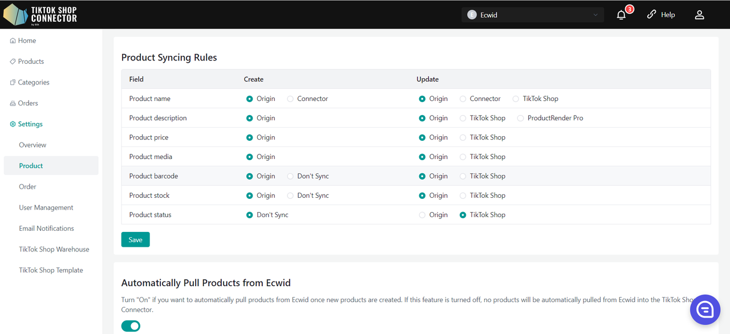Open the user account profile icon
Screen dimensions: 730x334
pyautogui.click(x=700, y=15)
